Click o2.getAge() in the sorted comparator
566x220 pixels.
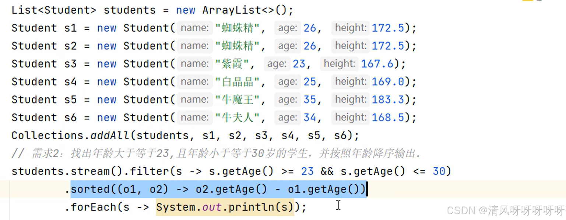coord(230,189)
